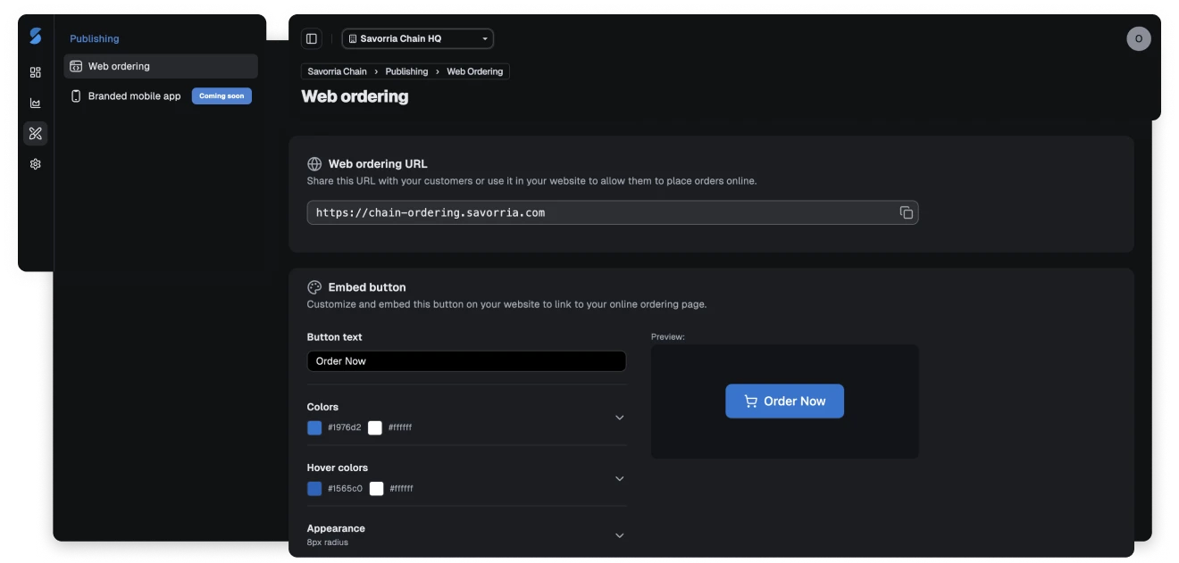Open settings via the gear icon
1179x563 pixels.
tap(35, 163)
